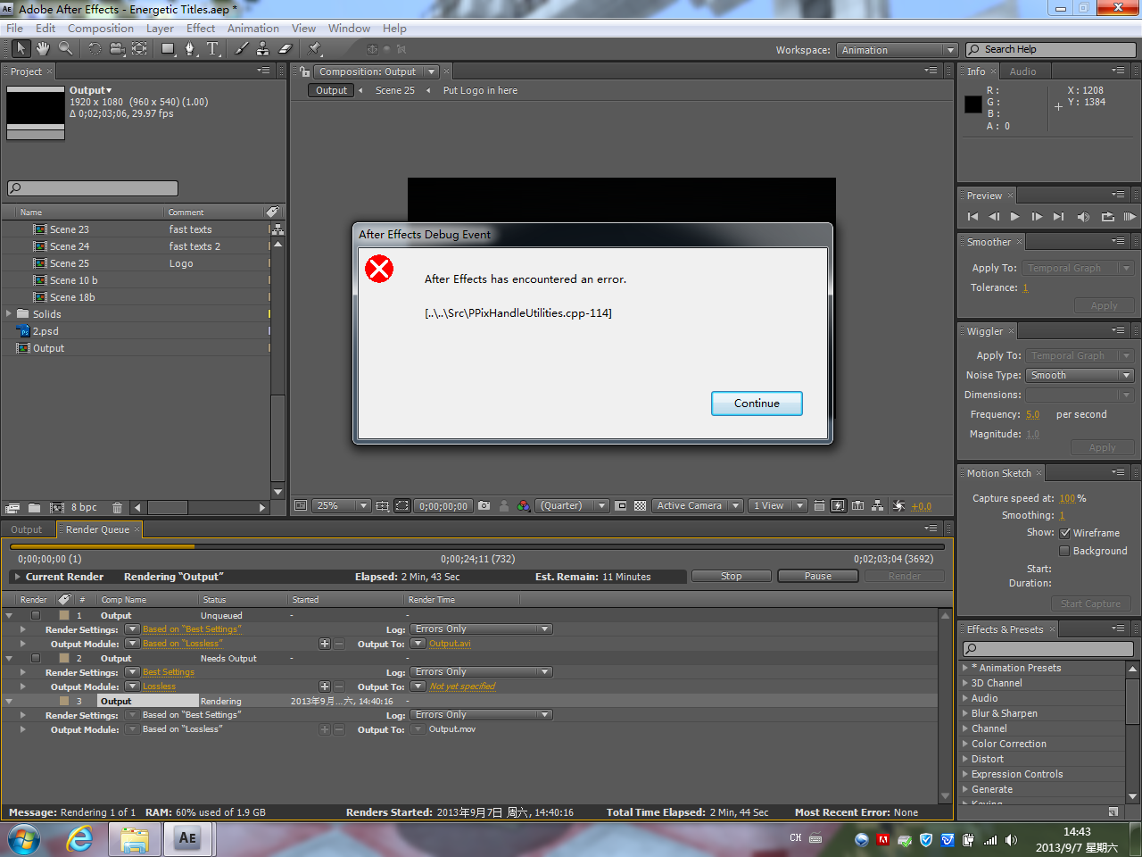The height and width of the screenshot is (857, 1142).
Task: Select the Puppet Pin tool
Action: [x=314, y=49]
